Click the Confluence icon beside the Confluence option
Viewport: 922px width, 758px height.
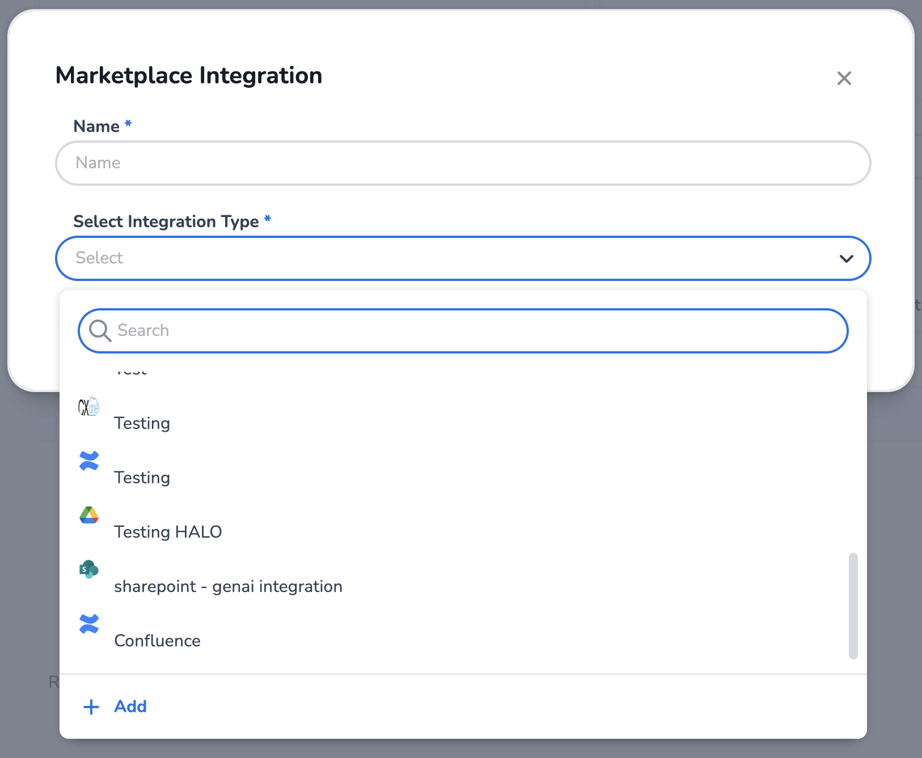[x=89, y=624]
